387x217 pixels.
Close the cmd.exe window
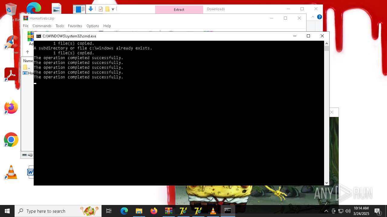coord(322,36)
